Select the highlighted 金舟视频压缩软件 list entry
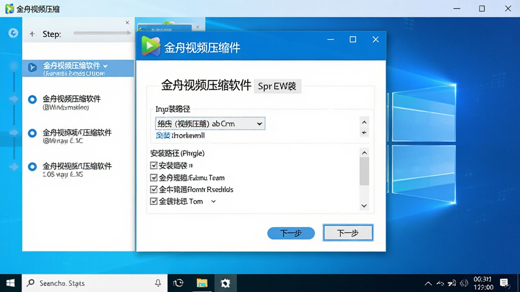This screenshot has width=520, height=292. (78, 68)
